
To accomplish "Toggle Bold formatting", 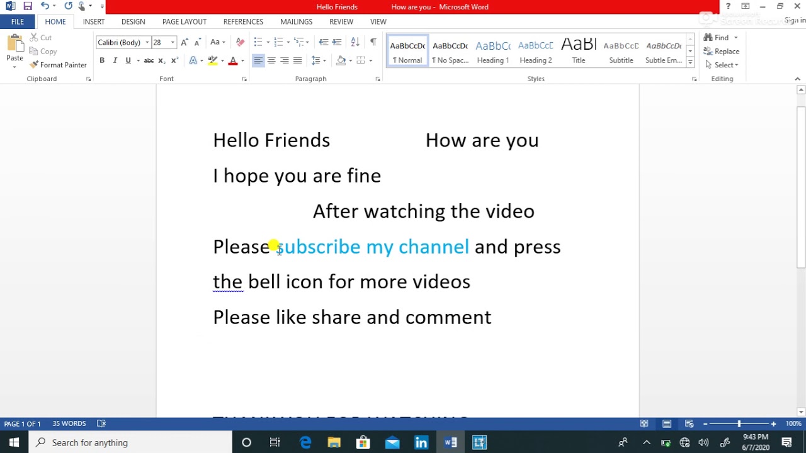I will tap(101, 60).
